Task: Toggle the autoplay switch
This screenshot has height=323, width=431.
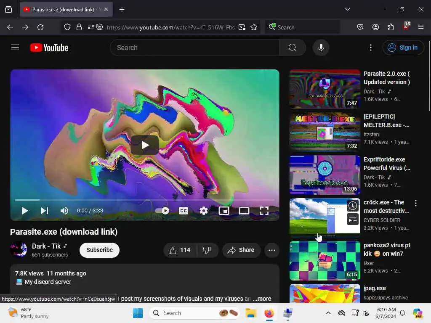Action: [x=162, y=211]
